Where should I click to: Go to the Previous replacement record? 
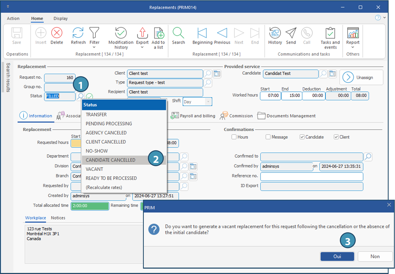pos(222,33)
